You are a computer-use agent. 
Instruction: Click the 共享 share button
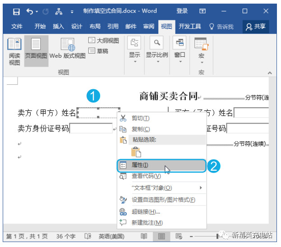(256, 27)
